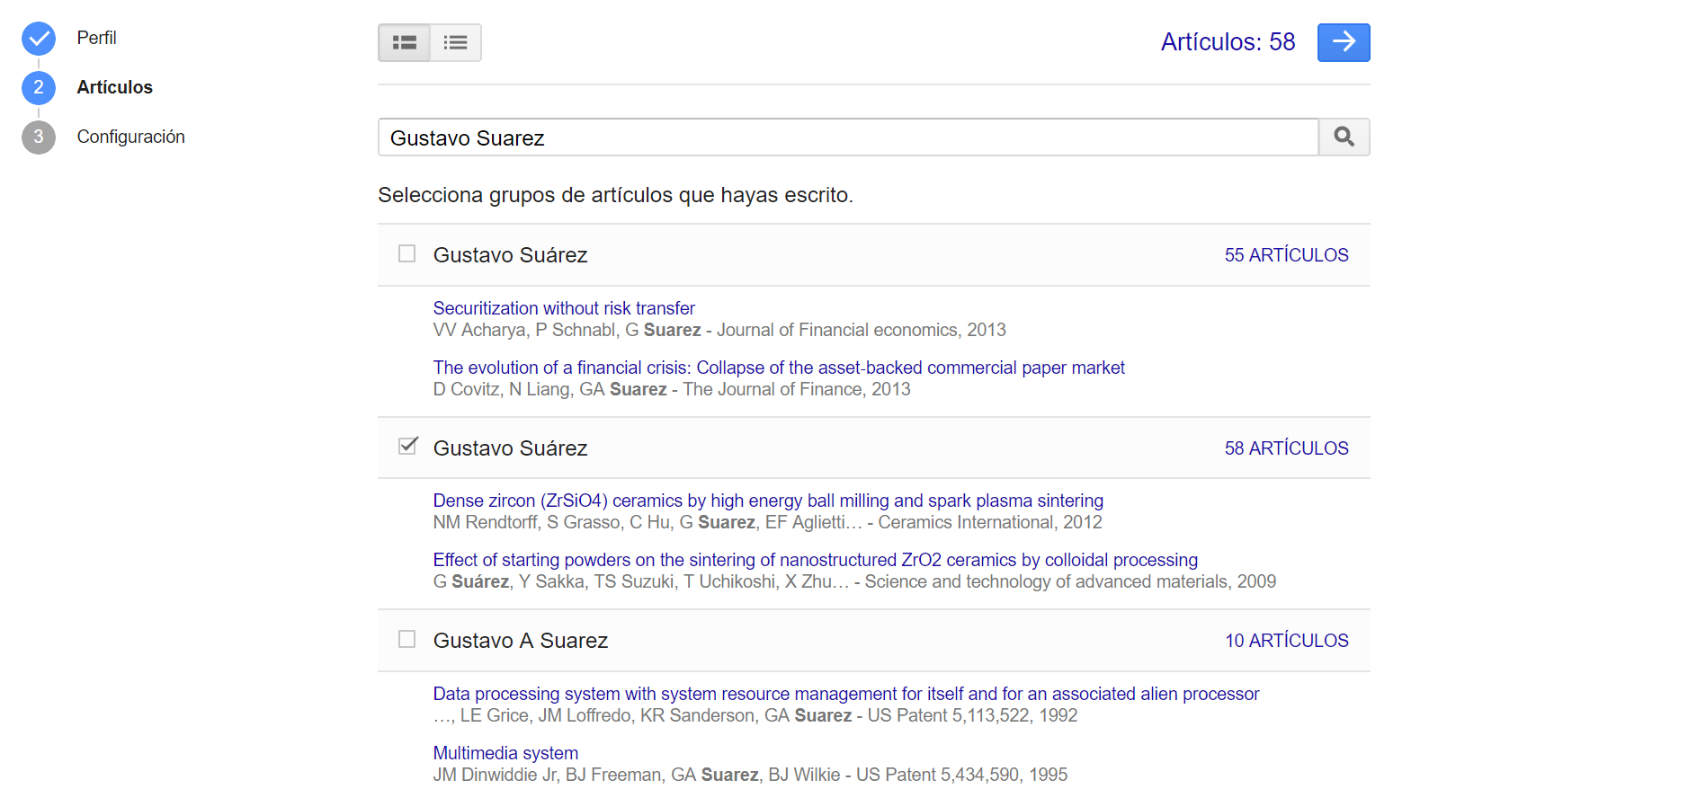Click 'Selecciona grupos de artículos que hayas escrito.'

(615, 195)
